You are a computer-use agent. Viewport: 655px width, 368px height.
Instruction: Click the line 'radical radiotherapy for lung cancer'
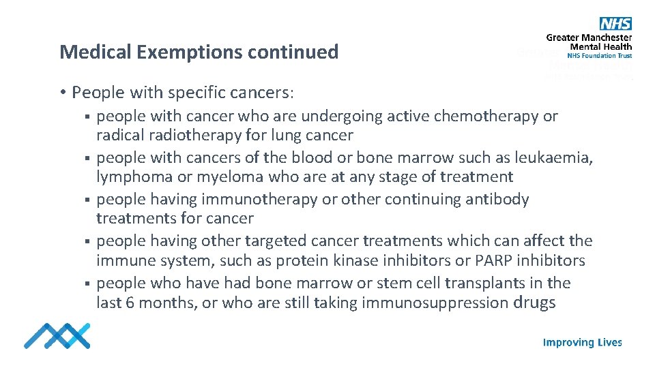click(x=224, y=135)
